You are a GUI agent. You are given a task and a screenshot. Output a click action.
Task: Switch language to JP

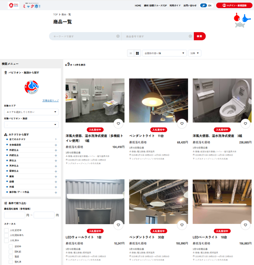203,6
